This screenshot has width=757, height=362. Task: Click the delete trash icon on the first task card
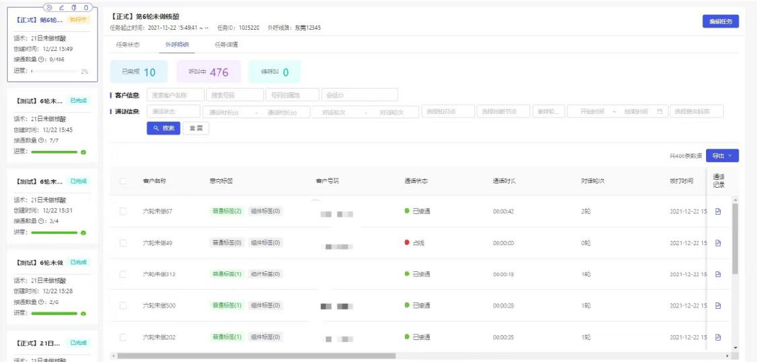click(86, 7)
